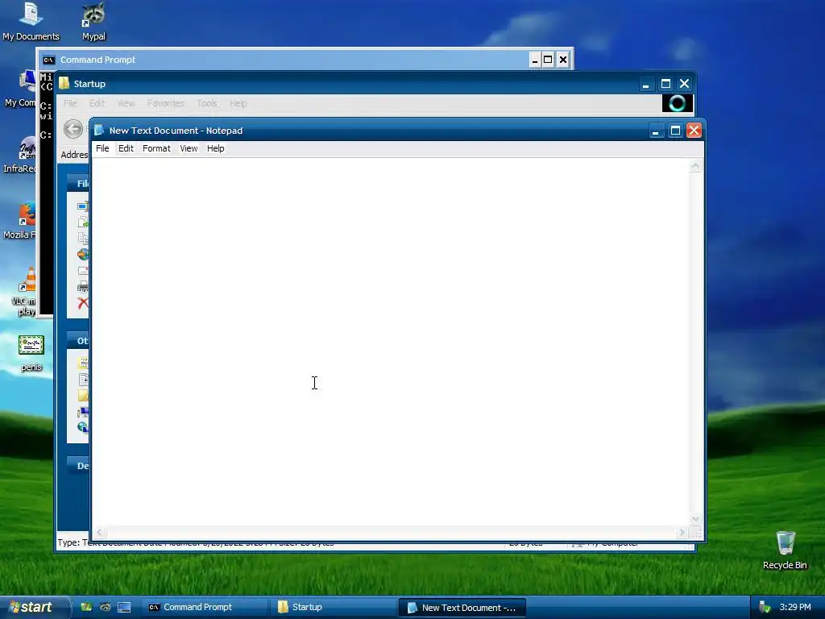Click the throbber logo in Startup window

[677, 103]
